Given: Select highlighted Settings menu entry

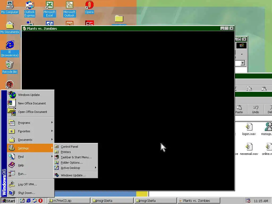Looking at the screenshot, I should [31, 148].
